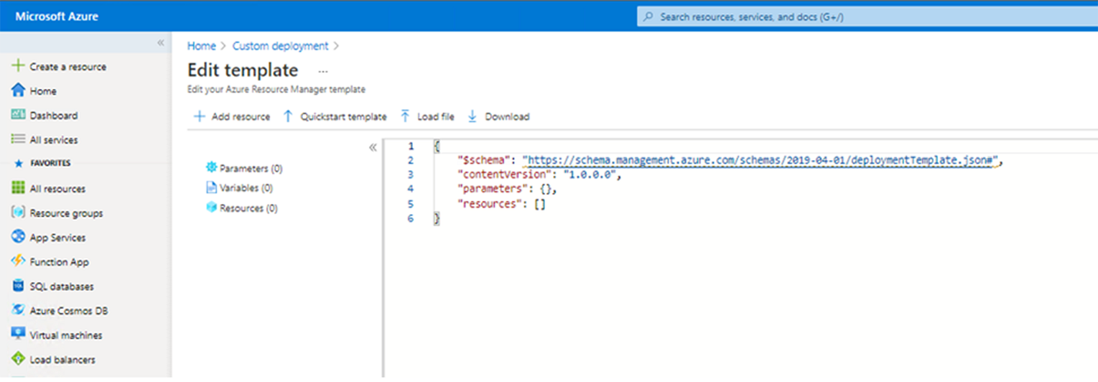Open Load balancers icon
The height and width of the screenshot is (382, 1098).
point(18,359)
